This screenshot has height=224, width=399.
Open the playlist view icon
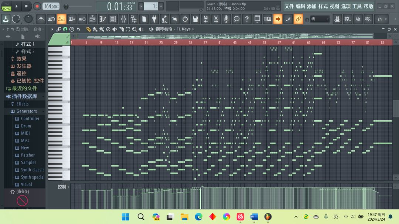point(92,19)
